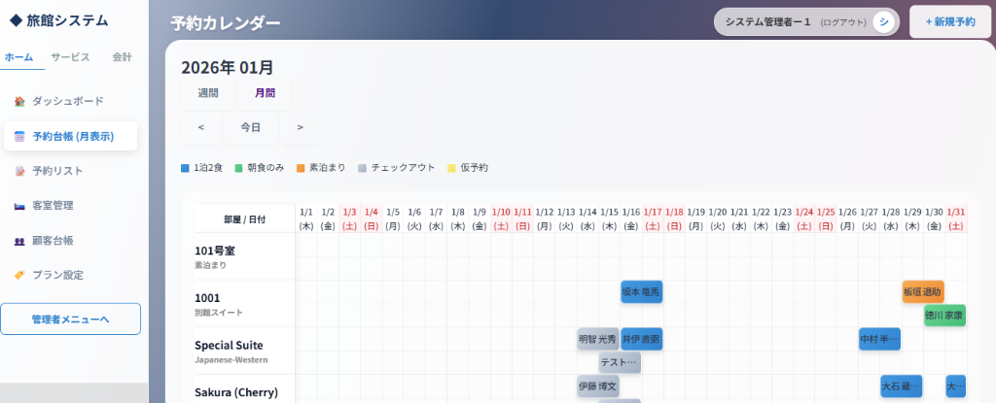The image size is (996, 403).
Task: Click the diamond logo beside 旅館システム
Action: coord(16,20)
